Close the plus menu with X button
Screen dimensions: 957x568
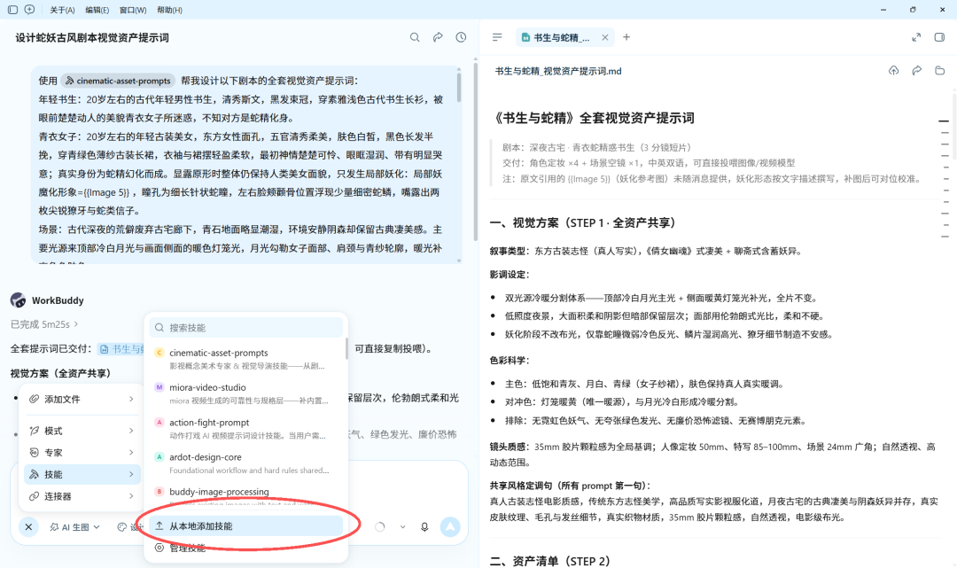[28, 527]
